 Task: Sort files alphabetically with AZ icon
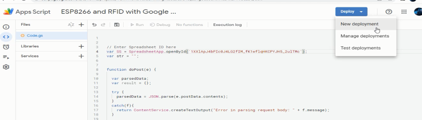click(x=71, y=25)
